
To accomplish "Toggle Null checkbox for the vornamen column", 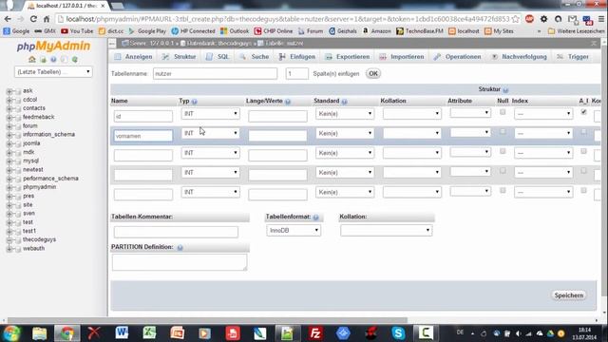I will (503, 132).
